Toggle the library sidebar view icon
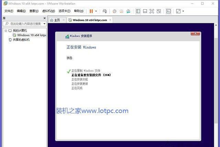The image size is (220, 147). (x=138, y=11)
